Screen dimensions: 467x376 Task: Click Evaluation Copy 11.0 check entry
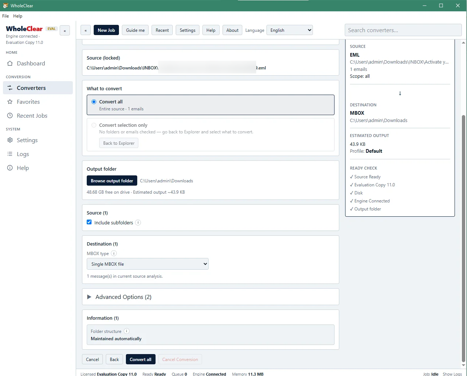(372, 185)
